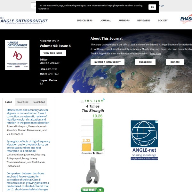This screenshot has width=192, height=192.
Task: Click the Submit a Manuscript button
Action: coord(108,62)
